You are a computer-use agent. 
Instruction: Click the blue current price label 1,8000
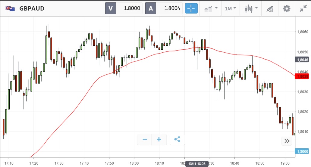tap(302, 151)
